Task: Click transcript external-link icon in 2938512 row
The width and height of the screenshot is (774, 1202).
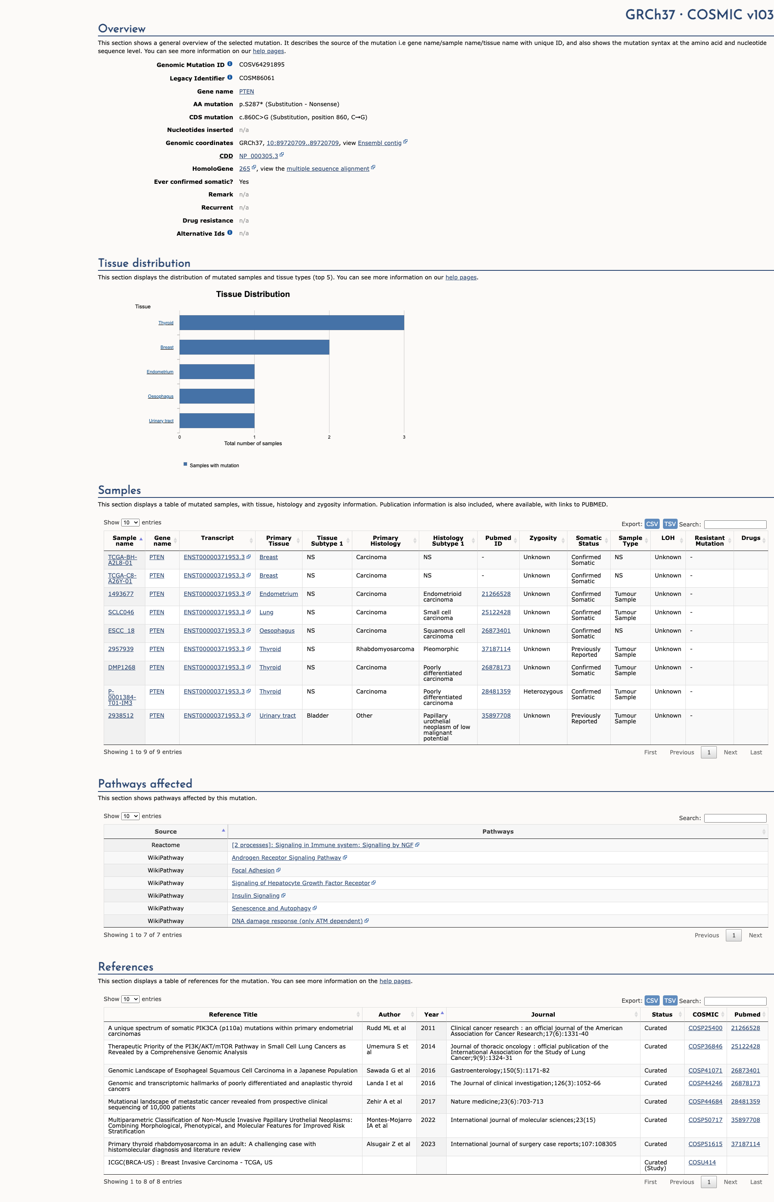Action: [x=248, y=715]
